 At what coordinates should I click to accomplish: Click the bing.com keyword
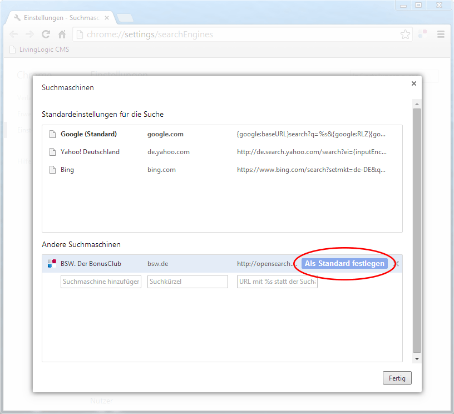161,170
